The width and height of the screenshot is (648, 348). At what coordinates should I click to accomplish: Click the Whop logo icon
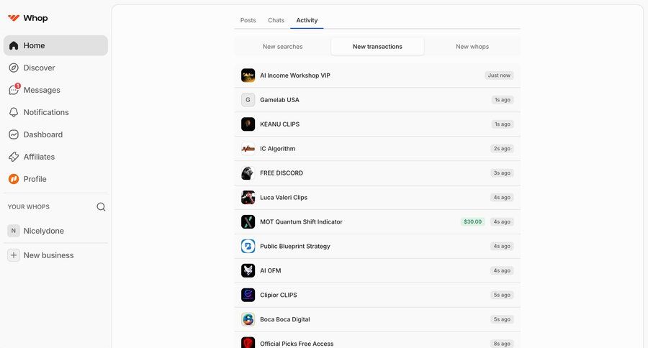[14, 18]
